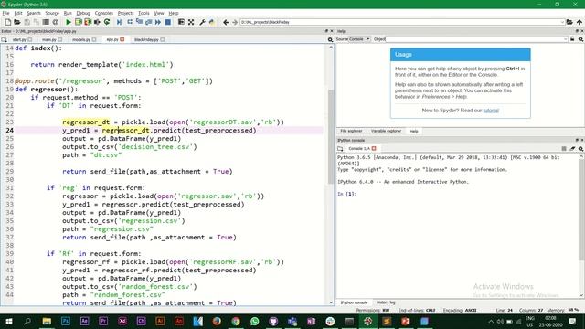Open the File menu
Viewport: 585px width, 329px height.
point(5,13)
